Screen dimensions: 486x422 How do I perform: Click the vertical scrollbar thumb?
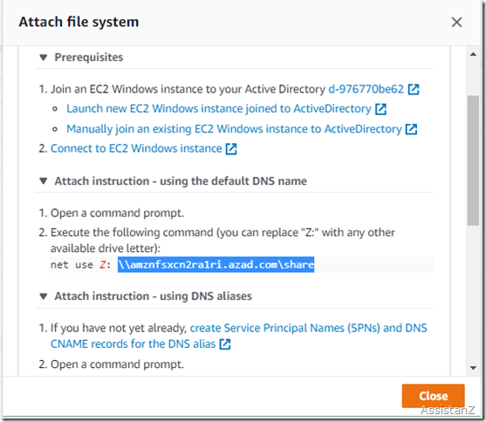pos(473,160)
